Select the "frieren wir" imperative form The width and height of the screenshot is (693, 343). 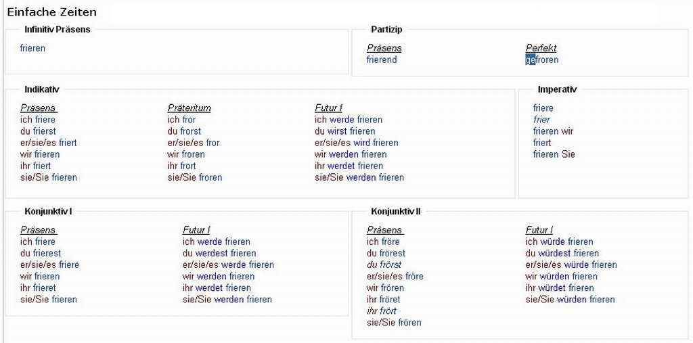(x=553, y=131)
